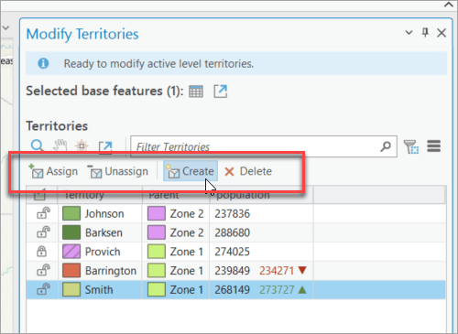Open Modify Territories pane options dropdown chevron
Screen dimensions: 458x334
(x=409, y=33)
